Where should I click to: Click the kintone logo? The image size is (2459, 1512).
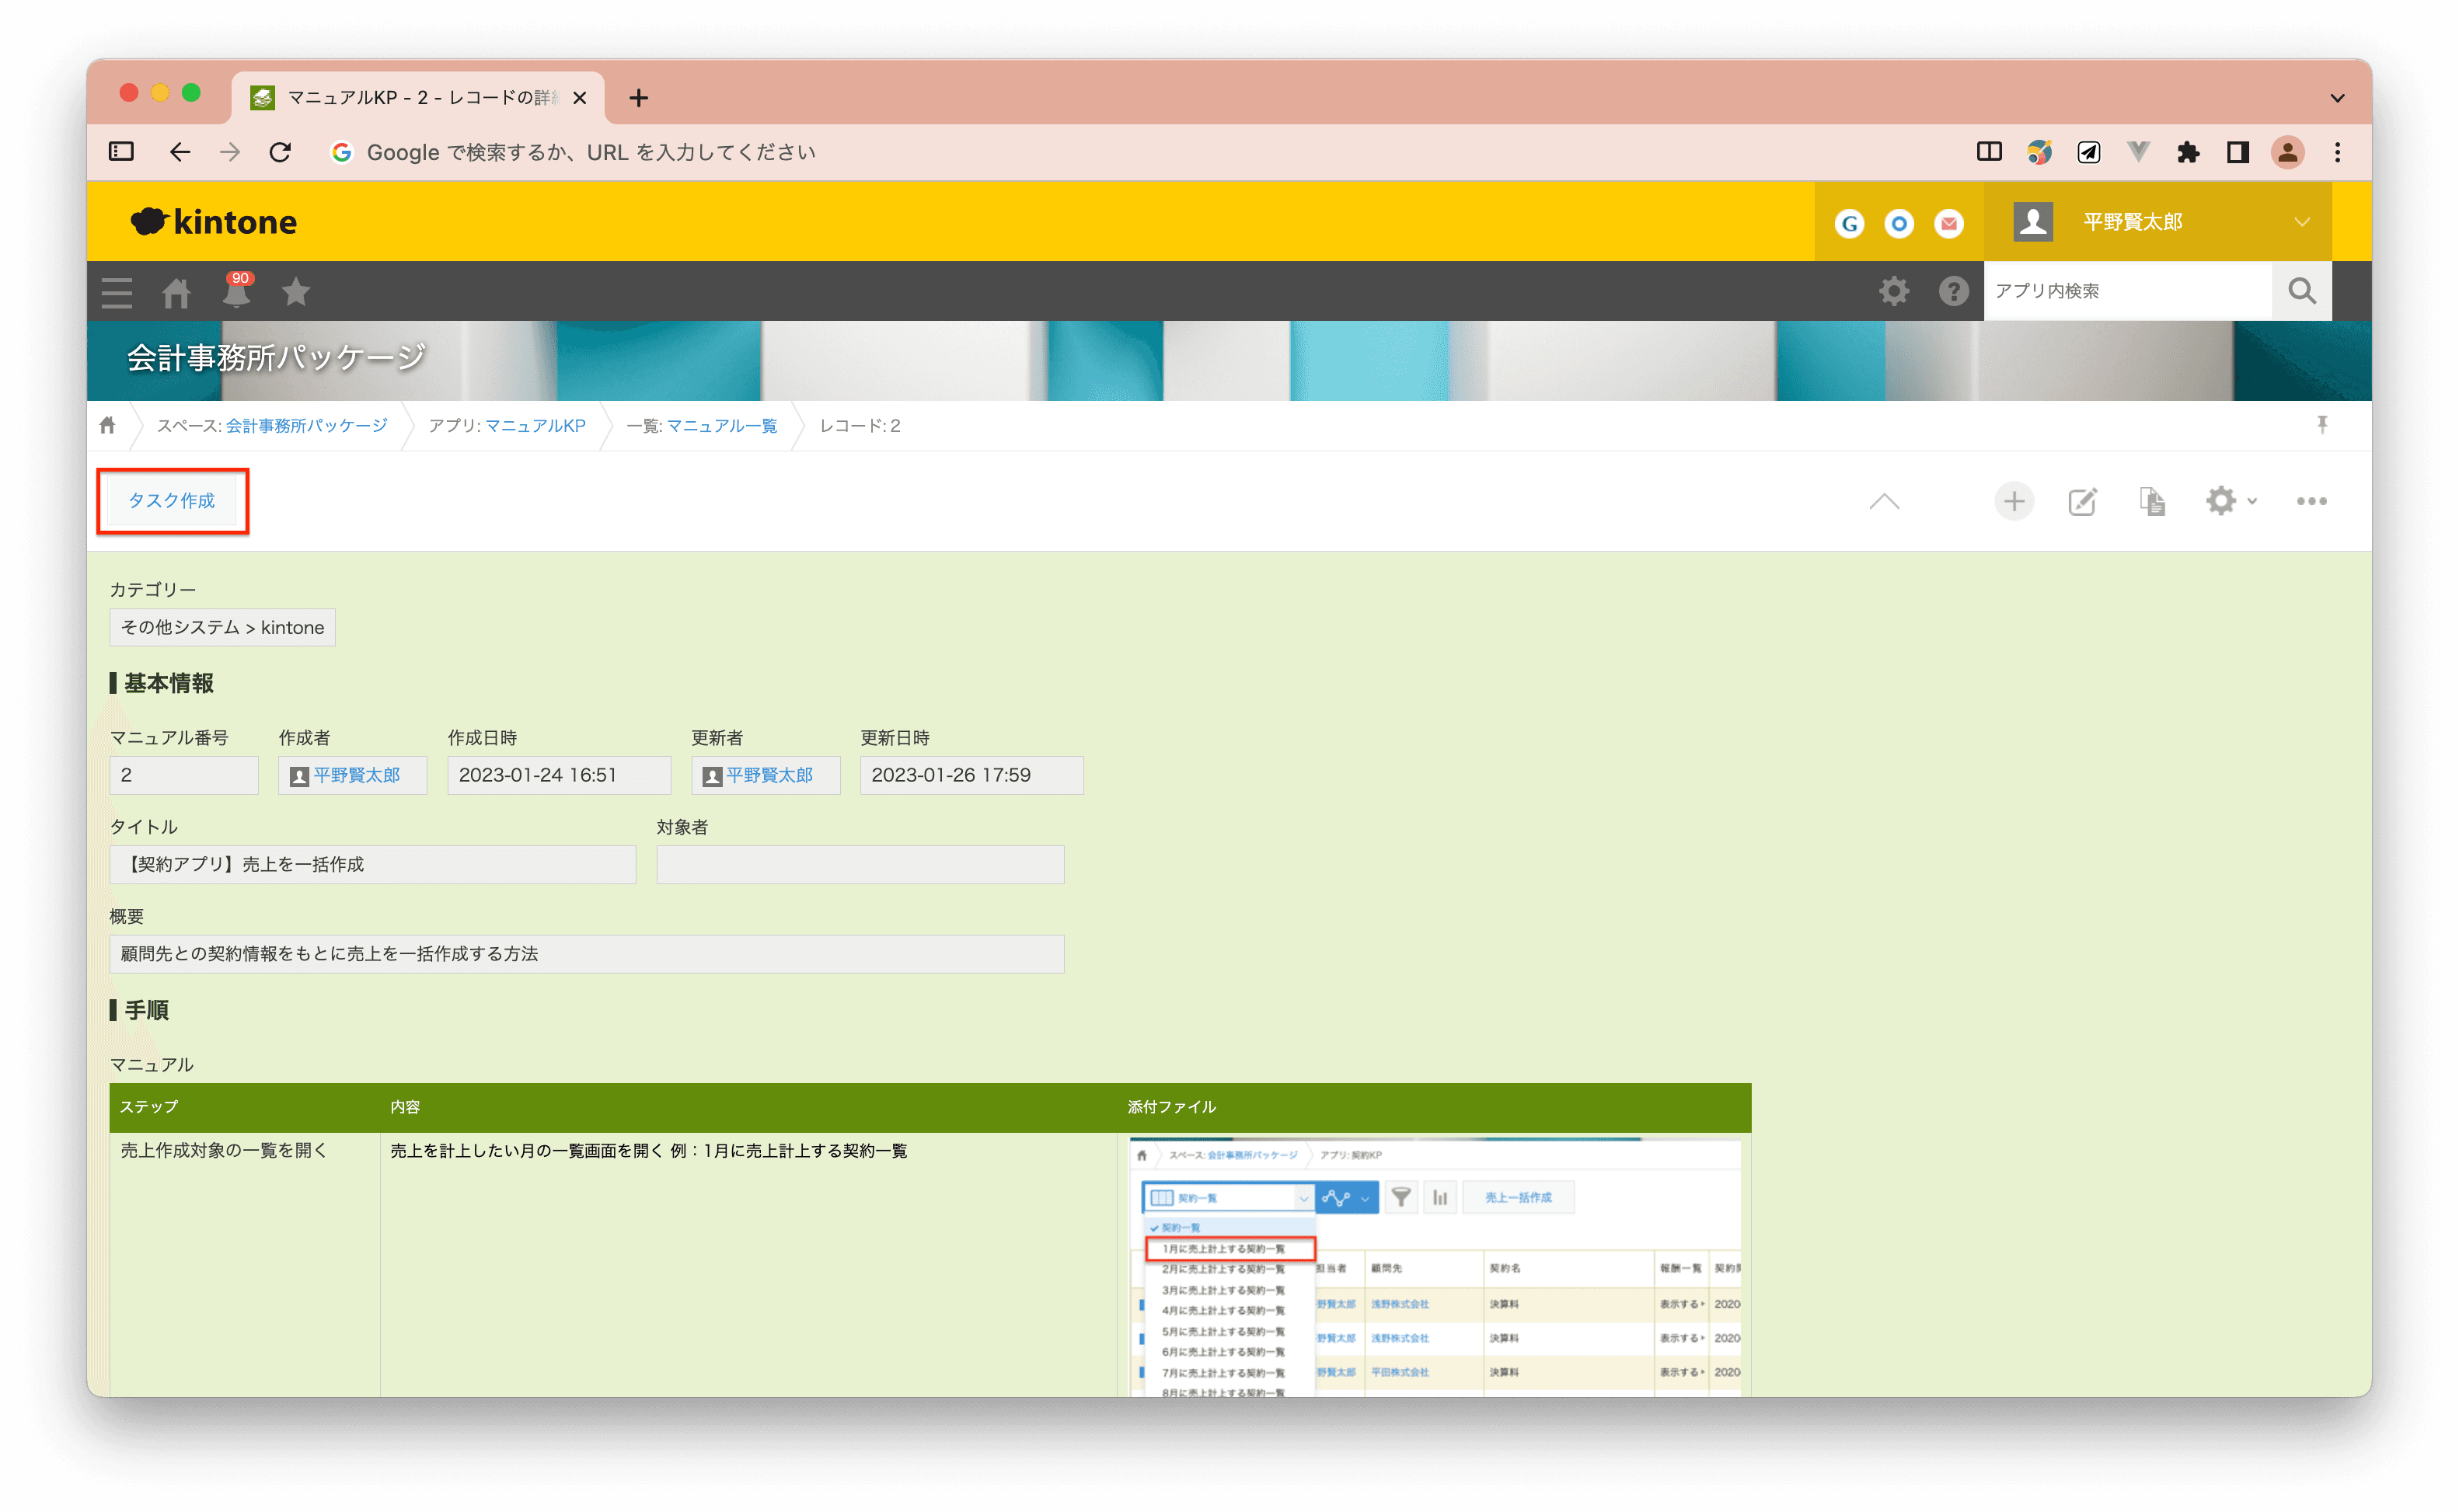pyautogui.click(x=214, y=222)
